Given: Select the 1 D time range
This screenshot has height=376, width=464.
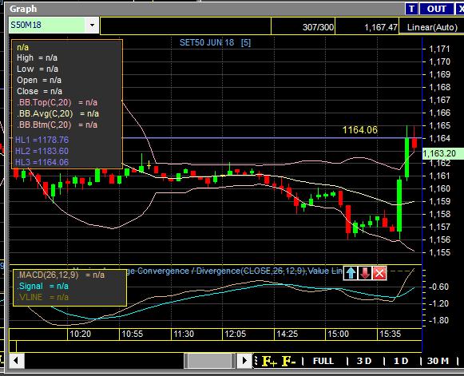Looking at the screenshot, I should [x=401, y=361].
